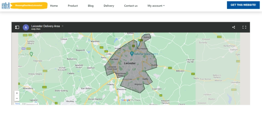Screen dimensions: 262x119
Task: Go to the Home menu item
Action: pos(54,6)
